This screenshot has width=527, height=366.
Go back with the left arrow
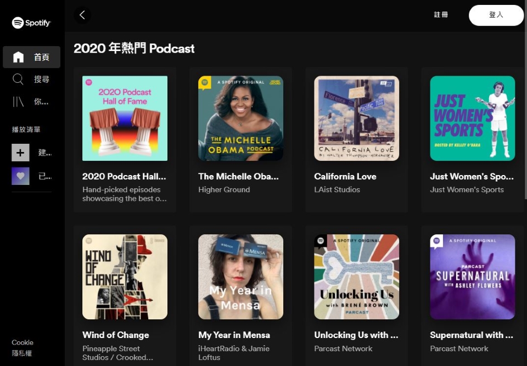[82, 15]
